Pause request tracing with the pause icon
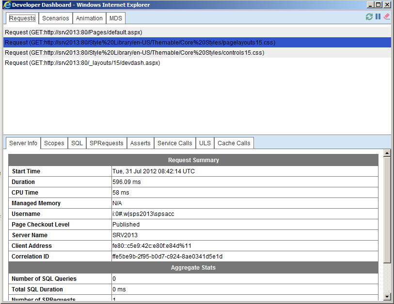394x304 pixels. coord(378,16)
